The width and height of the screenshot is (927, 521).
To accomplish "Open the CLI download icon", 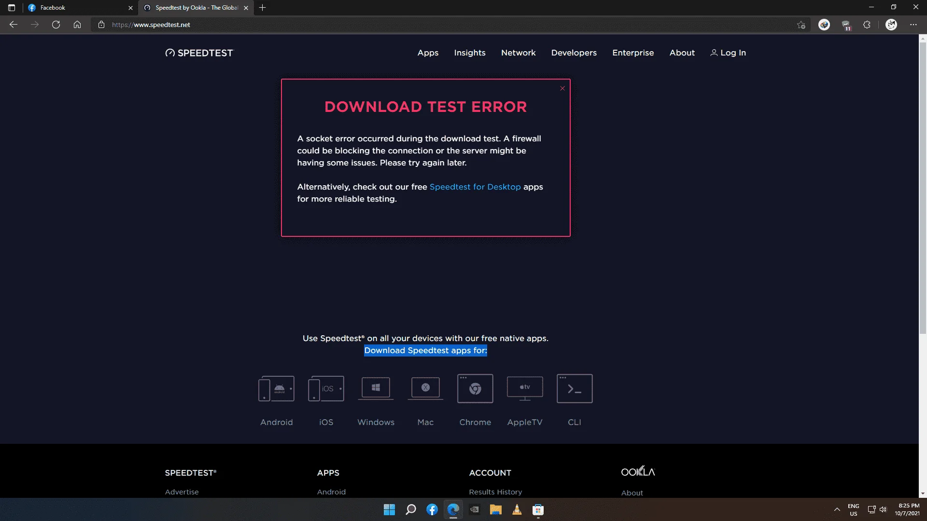I will tap(575, 388).
